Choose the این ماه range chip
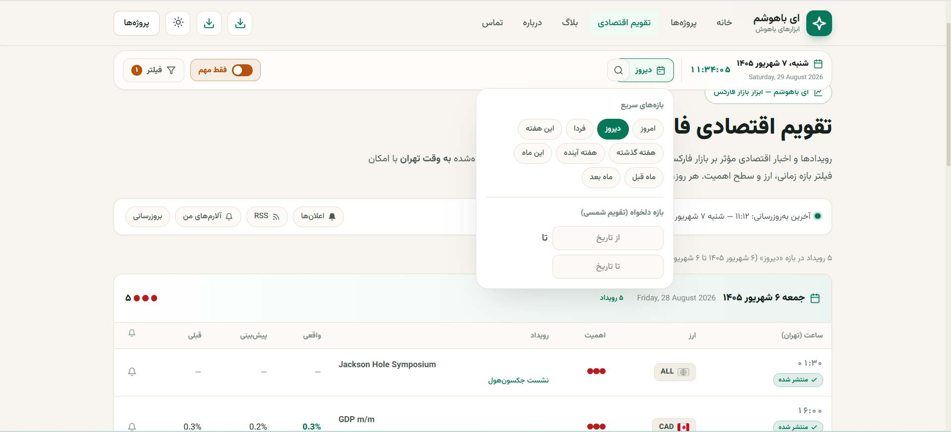Image resolution: width=951 pixels, height=432 pixels. click(533, 153)
